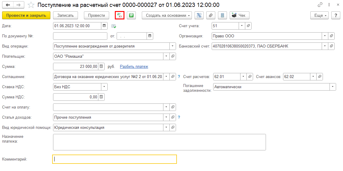
Task: Add document to favorites star
Action: point(31,5)
